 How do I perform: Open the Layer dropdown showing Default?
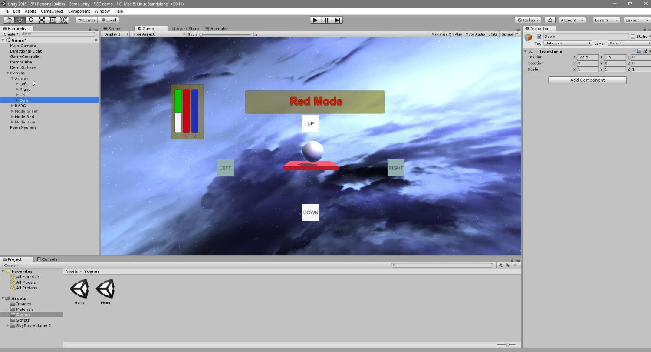(629, 43)
